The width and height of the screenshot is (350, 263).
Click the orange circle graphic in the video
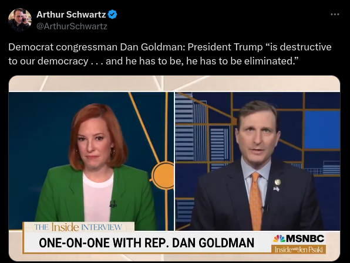pyautogui.click(x=163, y=176)
